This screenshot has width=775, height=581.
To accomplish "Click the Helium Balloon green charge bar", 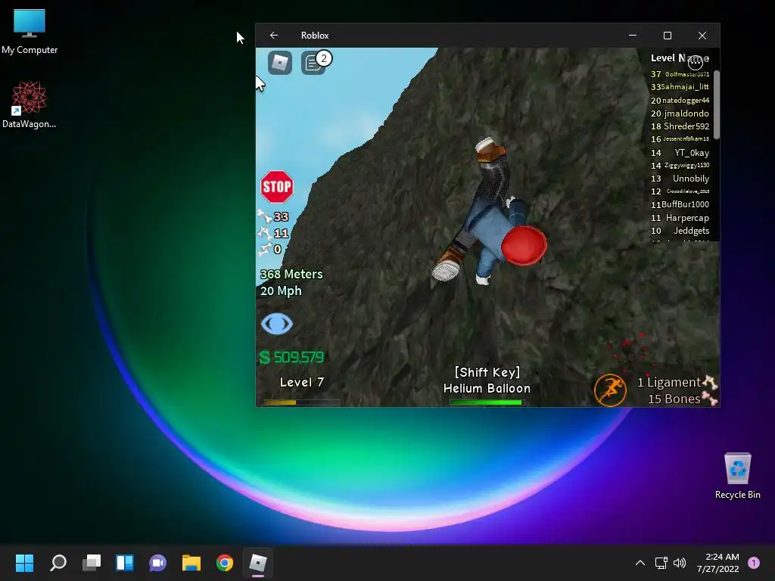I will pyautogui.click(x=487, y=402).
